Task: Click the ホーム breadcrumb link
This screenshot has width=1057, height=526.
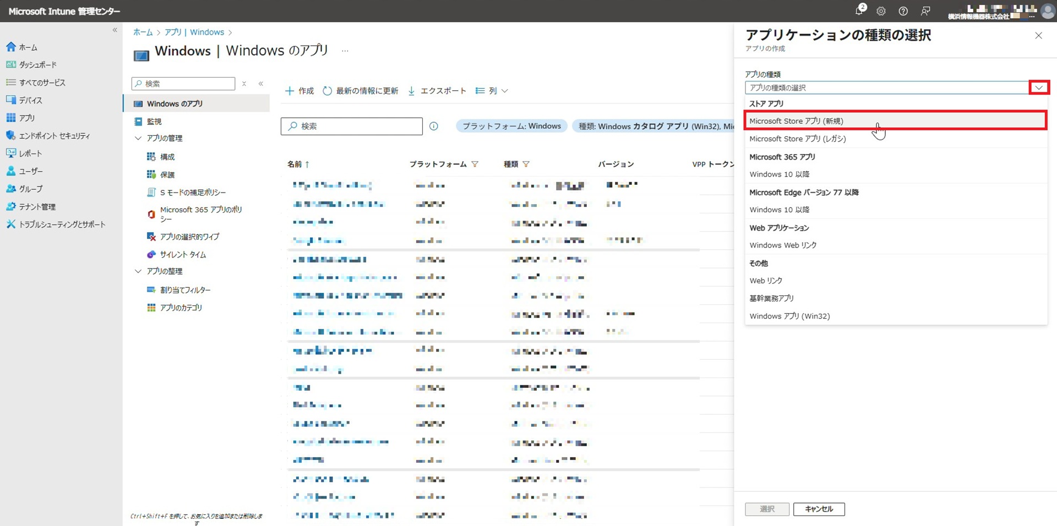Action: (143, 32)
